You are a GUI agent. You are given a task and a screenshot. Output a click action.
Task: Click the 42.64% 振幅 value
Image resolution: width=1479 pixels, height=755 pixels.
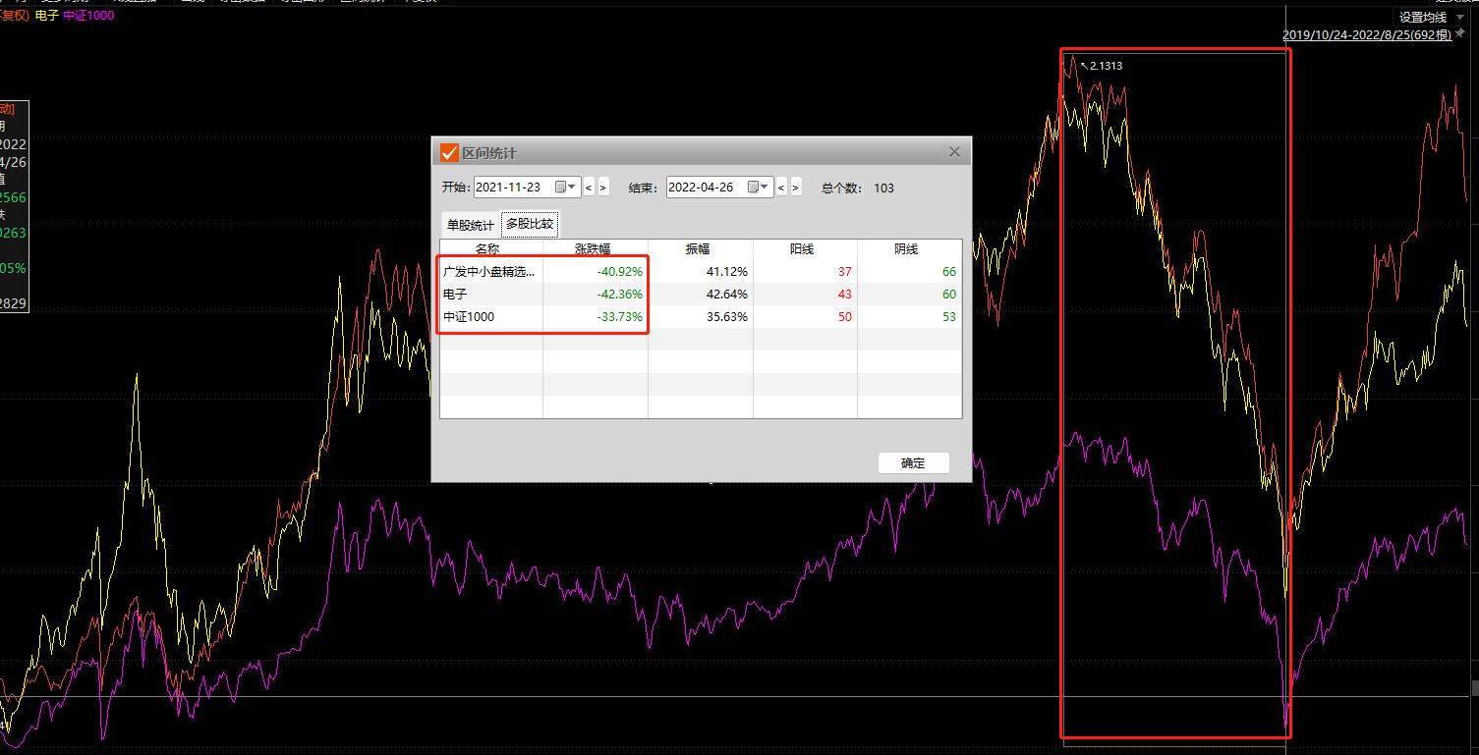726,294
